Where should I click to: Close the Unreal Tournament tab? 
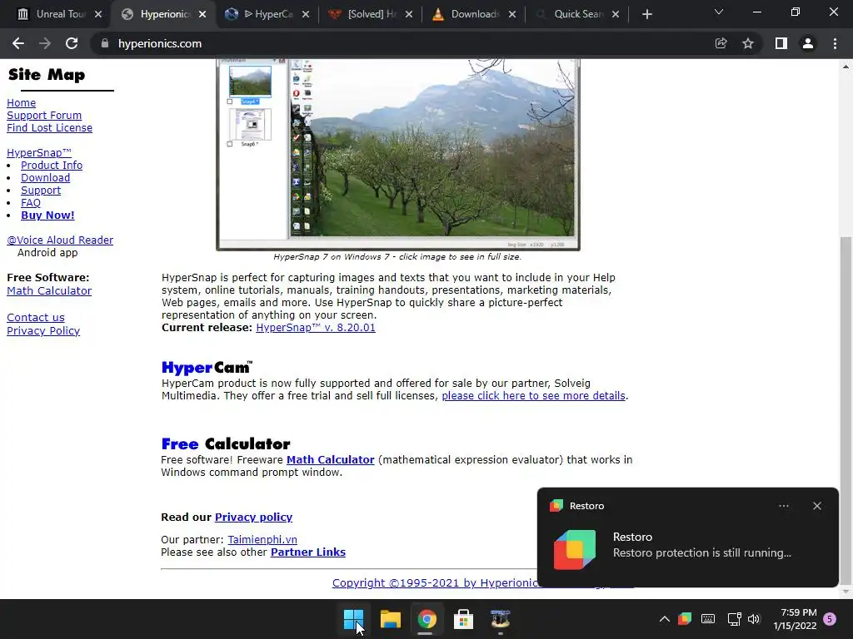click(x=98, y=14)
